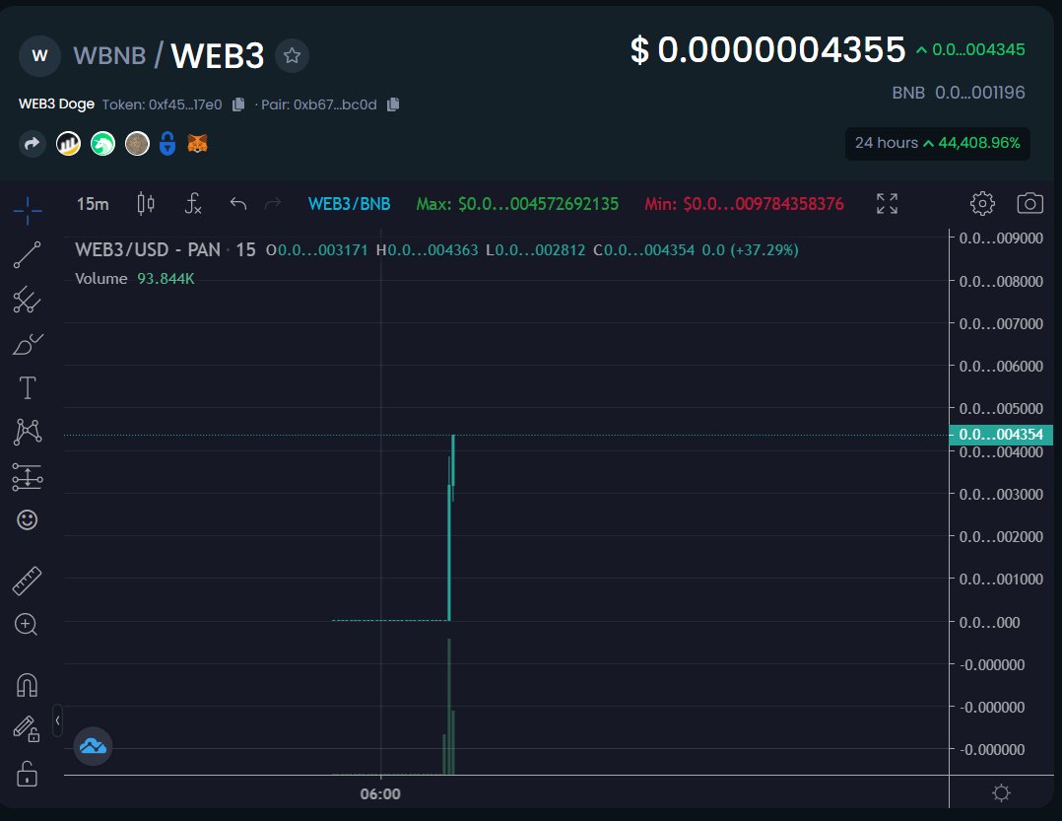Select the pitchfork drawing tool
This screenshot has height=821, width=1062.
(x=28, y=300)
